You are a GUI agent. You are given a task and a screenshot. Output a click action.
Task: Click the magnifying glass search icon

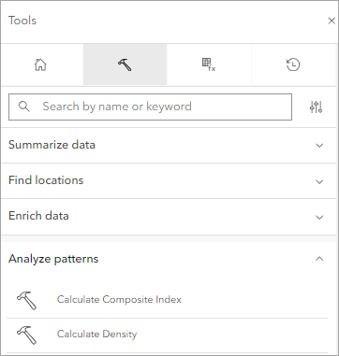pos(24,107)
